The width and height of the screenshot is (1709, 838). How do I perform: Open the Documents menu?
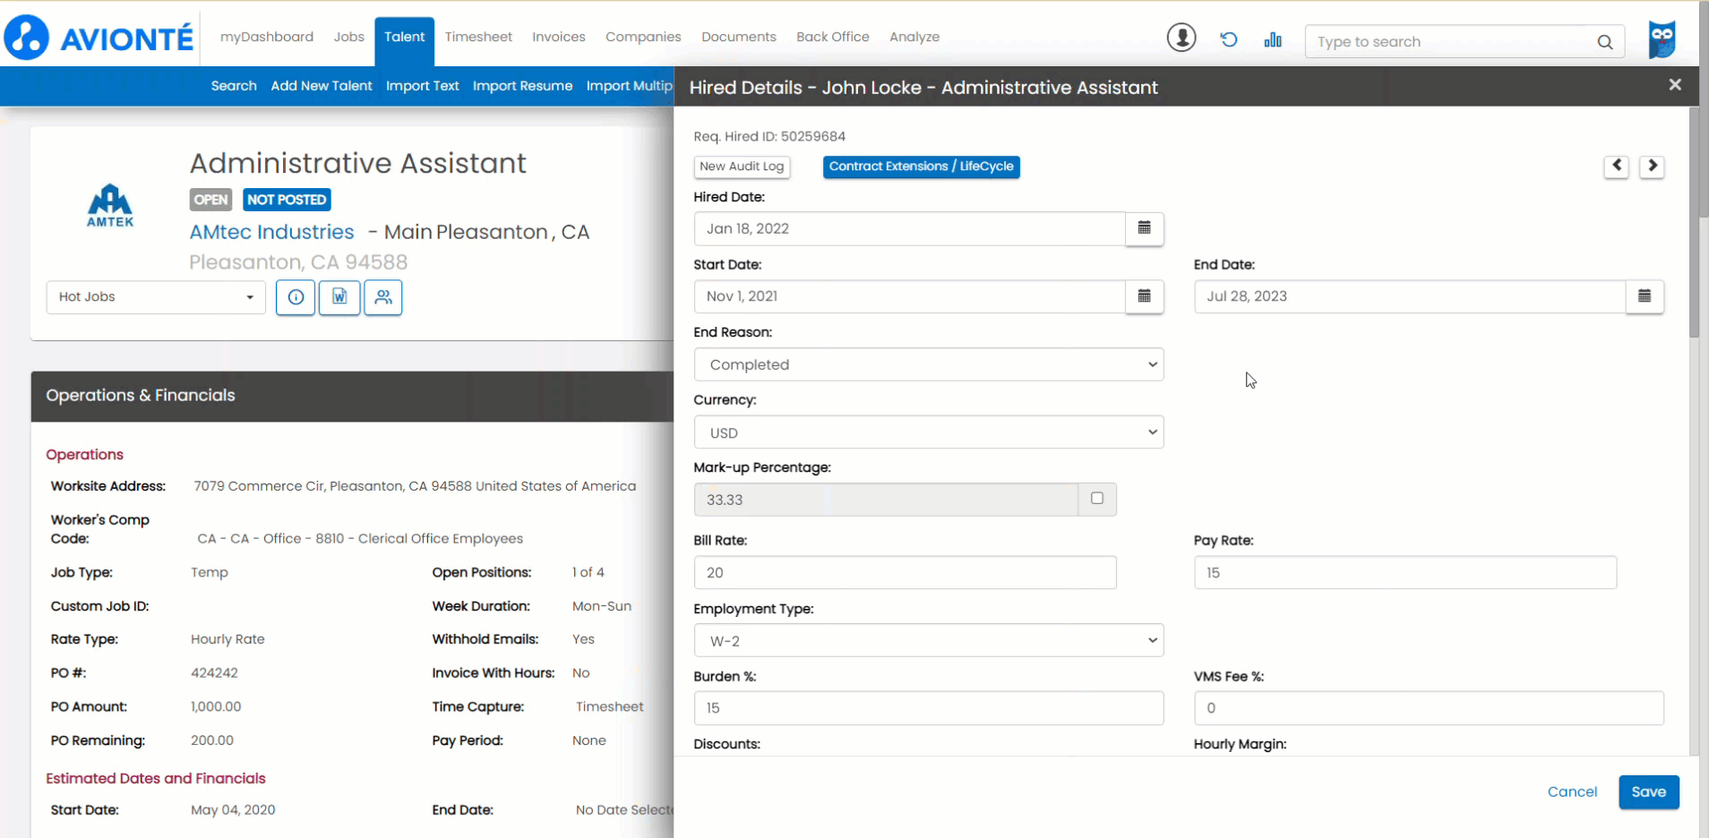tap(739, 37)
